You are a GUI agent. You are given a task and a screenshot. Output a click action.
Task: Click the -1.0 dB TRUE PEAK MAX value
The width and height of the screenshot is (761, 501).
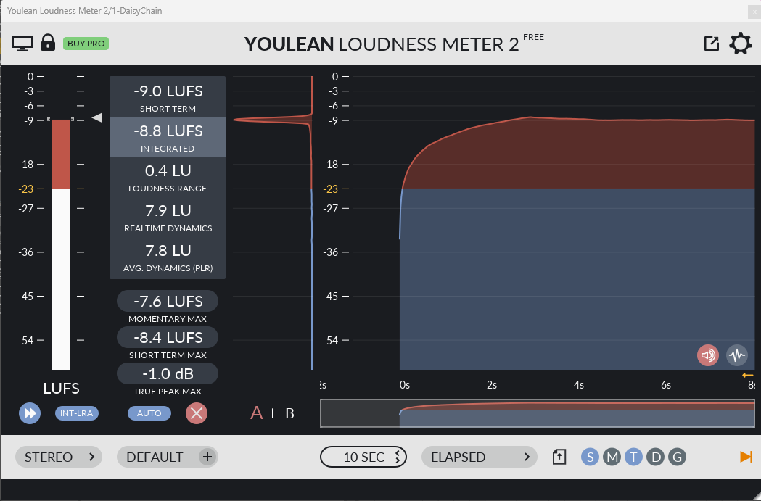pos(168,374)
